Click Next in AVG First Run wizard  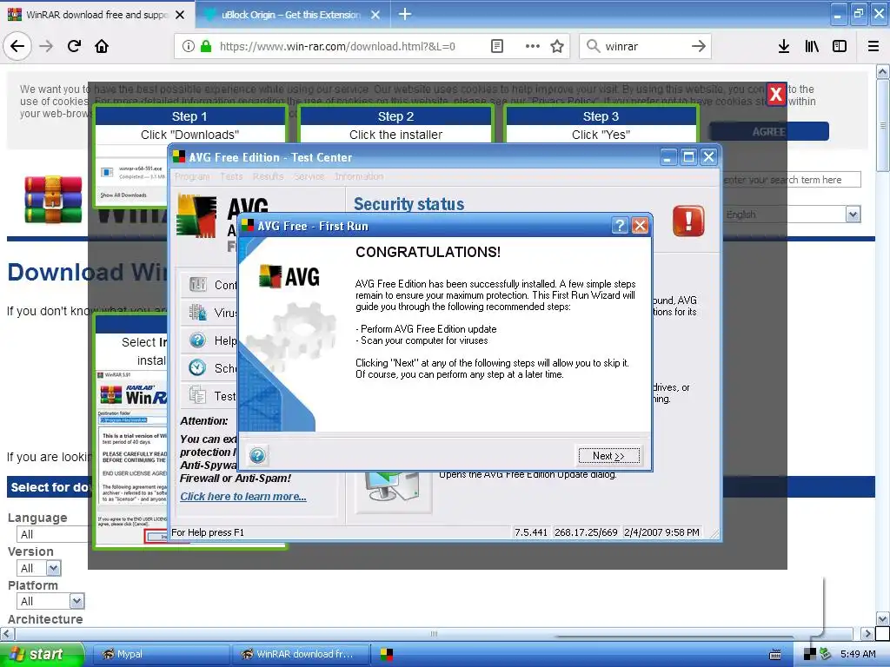coord(609,455)
